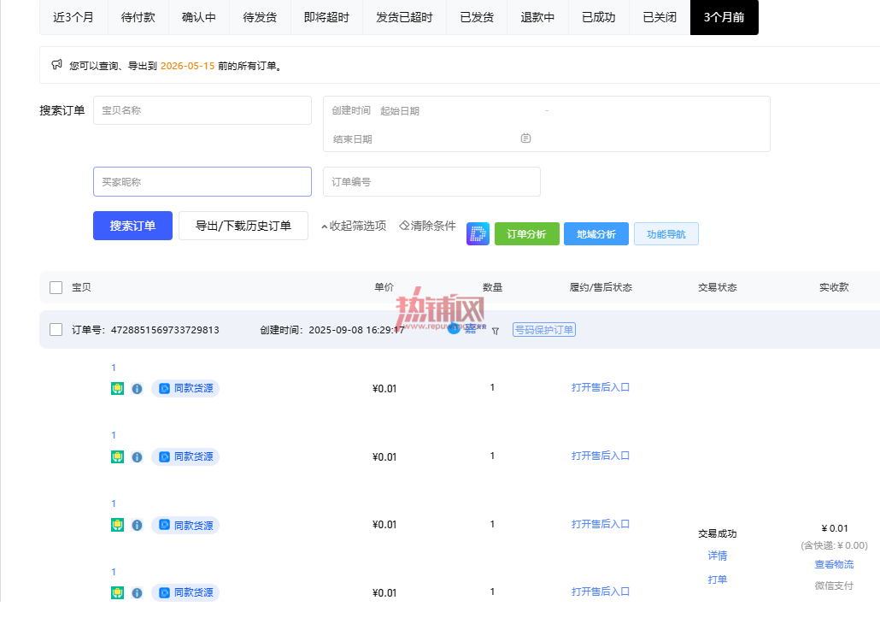The height and width of the screenshot is (618, 880).
Task: Open the 结束日期 date picker field
Action: tap(425, 138)
